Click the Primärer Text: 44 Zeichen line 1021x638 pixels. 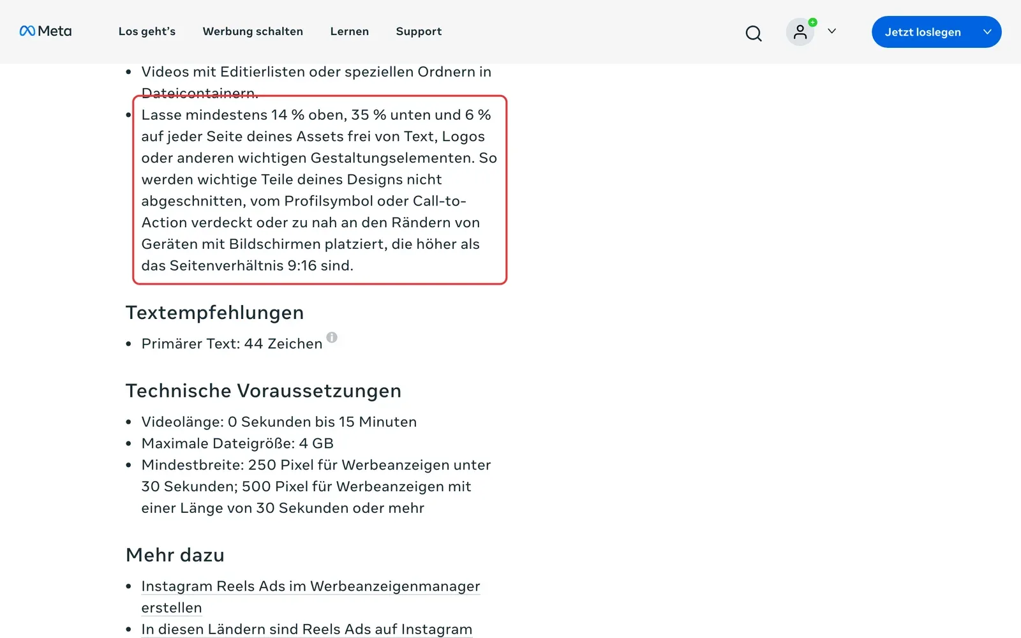pyautogui.click(x=232, y=344)
